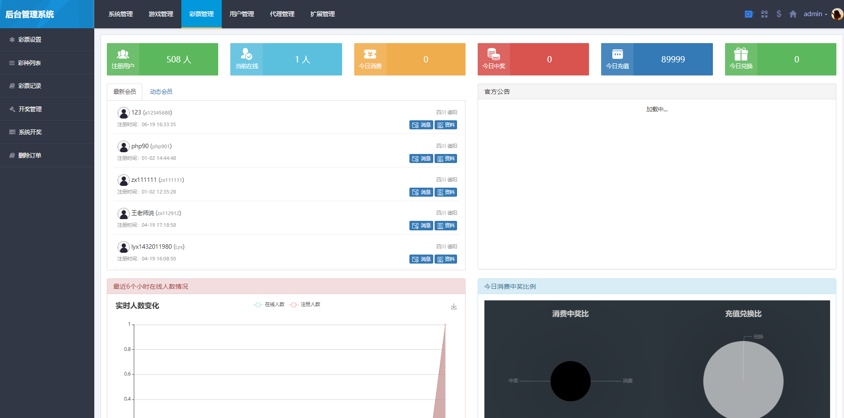Click the 注册用户 stat card icon
Viewport: 844px width, 418px height.
[123, 55]
